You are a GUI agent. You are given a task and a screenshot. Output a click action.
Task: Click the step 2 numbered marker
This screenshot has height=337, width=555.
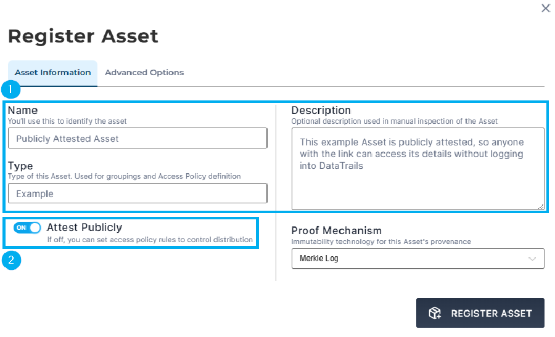pos(11,260)
